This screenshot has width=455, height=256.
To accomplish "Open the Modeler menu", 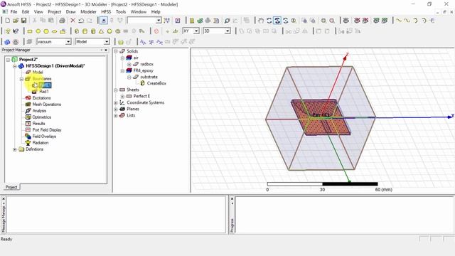I will click(88, 12).
